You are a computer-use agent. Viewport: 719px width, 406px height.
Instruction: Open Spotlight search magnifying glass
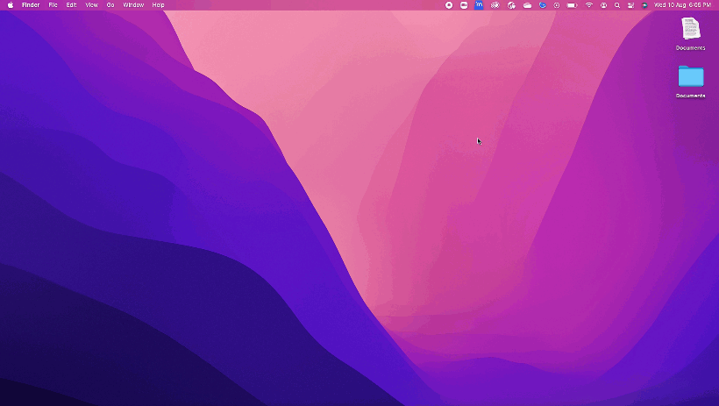pos(616,5)
